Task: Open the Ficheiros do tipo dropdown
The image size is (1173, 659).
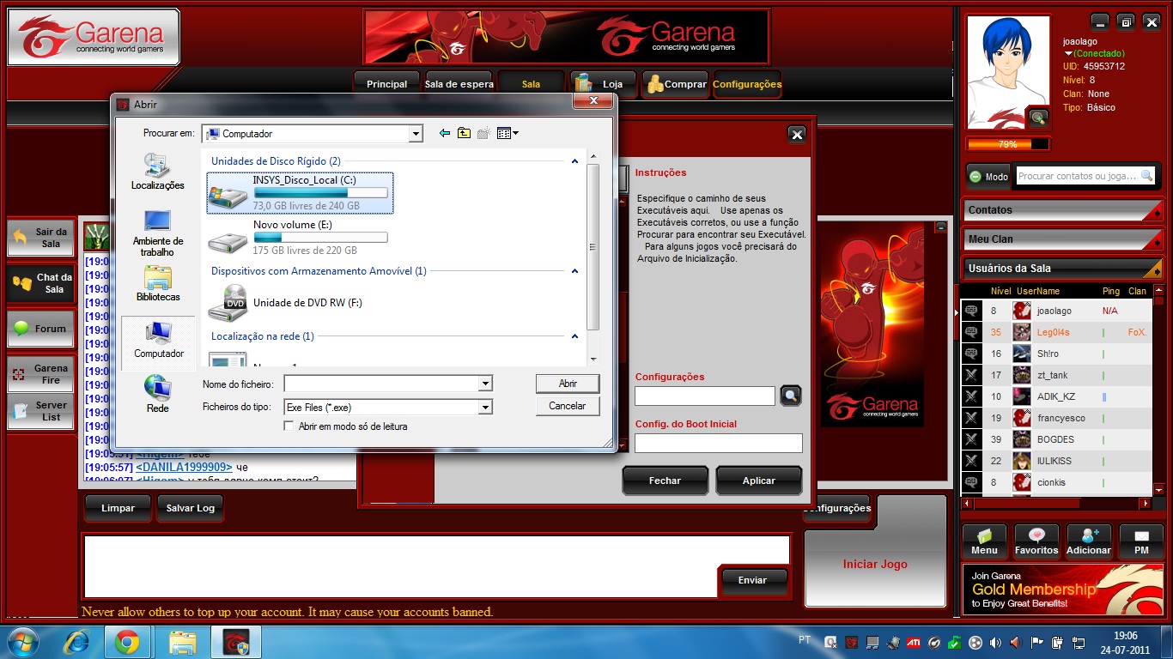Action: coord(485,408)
